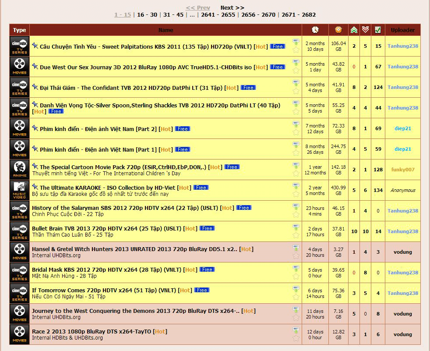
Task: Click the MTV Music Video category icon
Action: click(x=19, y=190)
